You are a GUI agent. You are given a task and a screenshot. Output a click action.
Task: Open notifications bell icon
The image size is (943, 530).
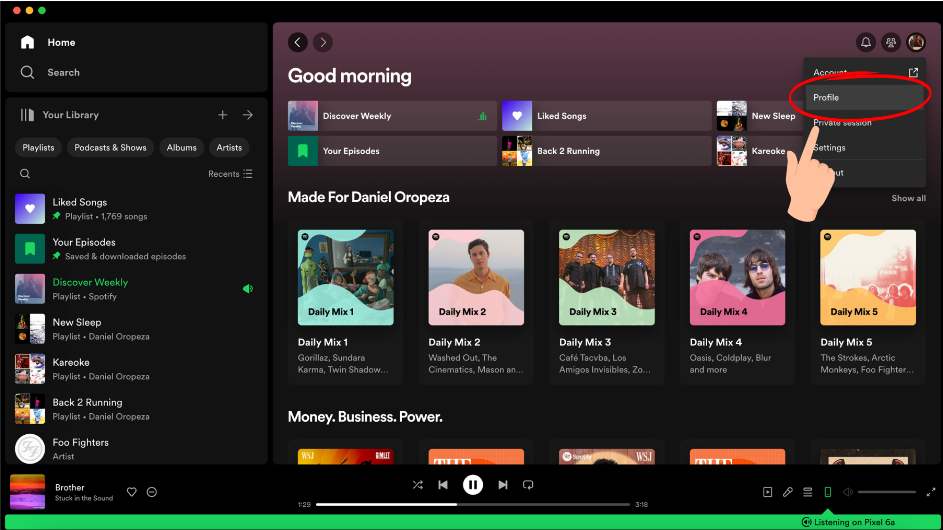pyautogui.click(x=866, y=42)
